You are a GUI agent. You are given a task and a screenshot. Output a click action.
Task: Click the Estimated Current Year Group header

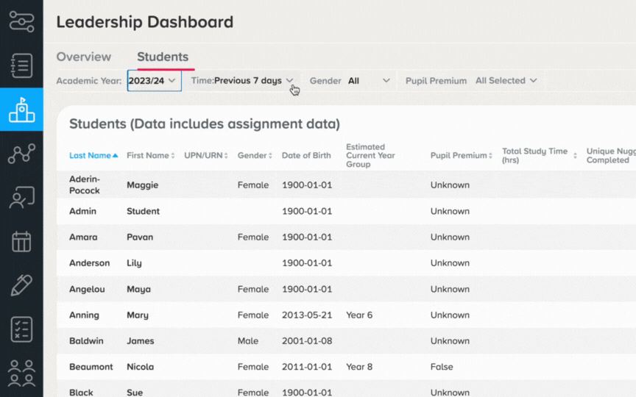coord(370,156)
